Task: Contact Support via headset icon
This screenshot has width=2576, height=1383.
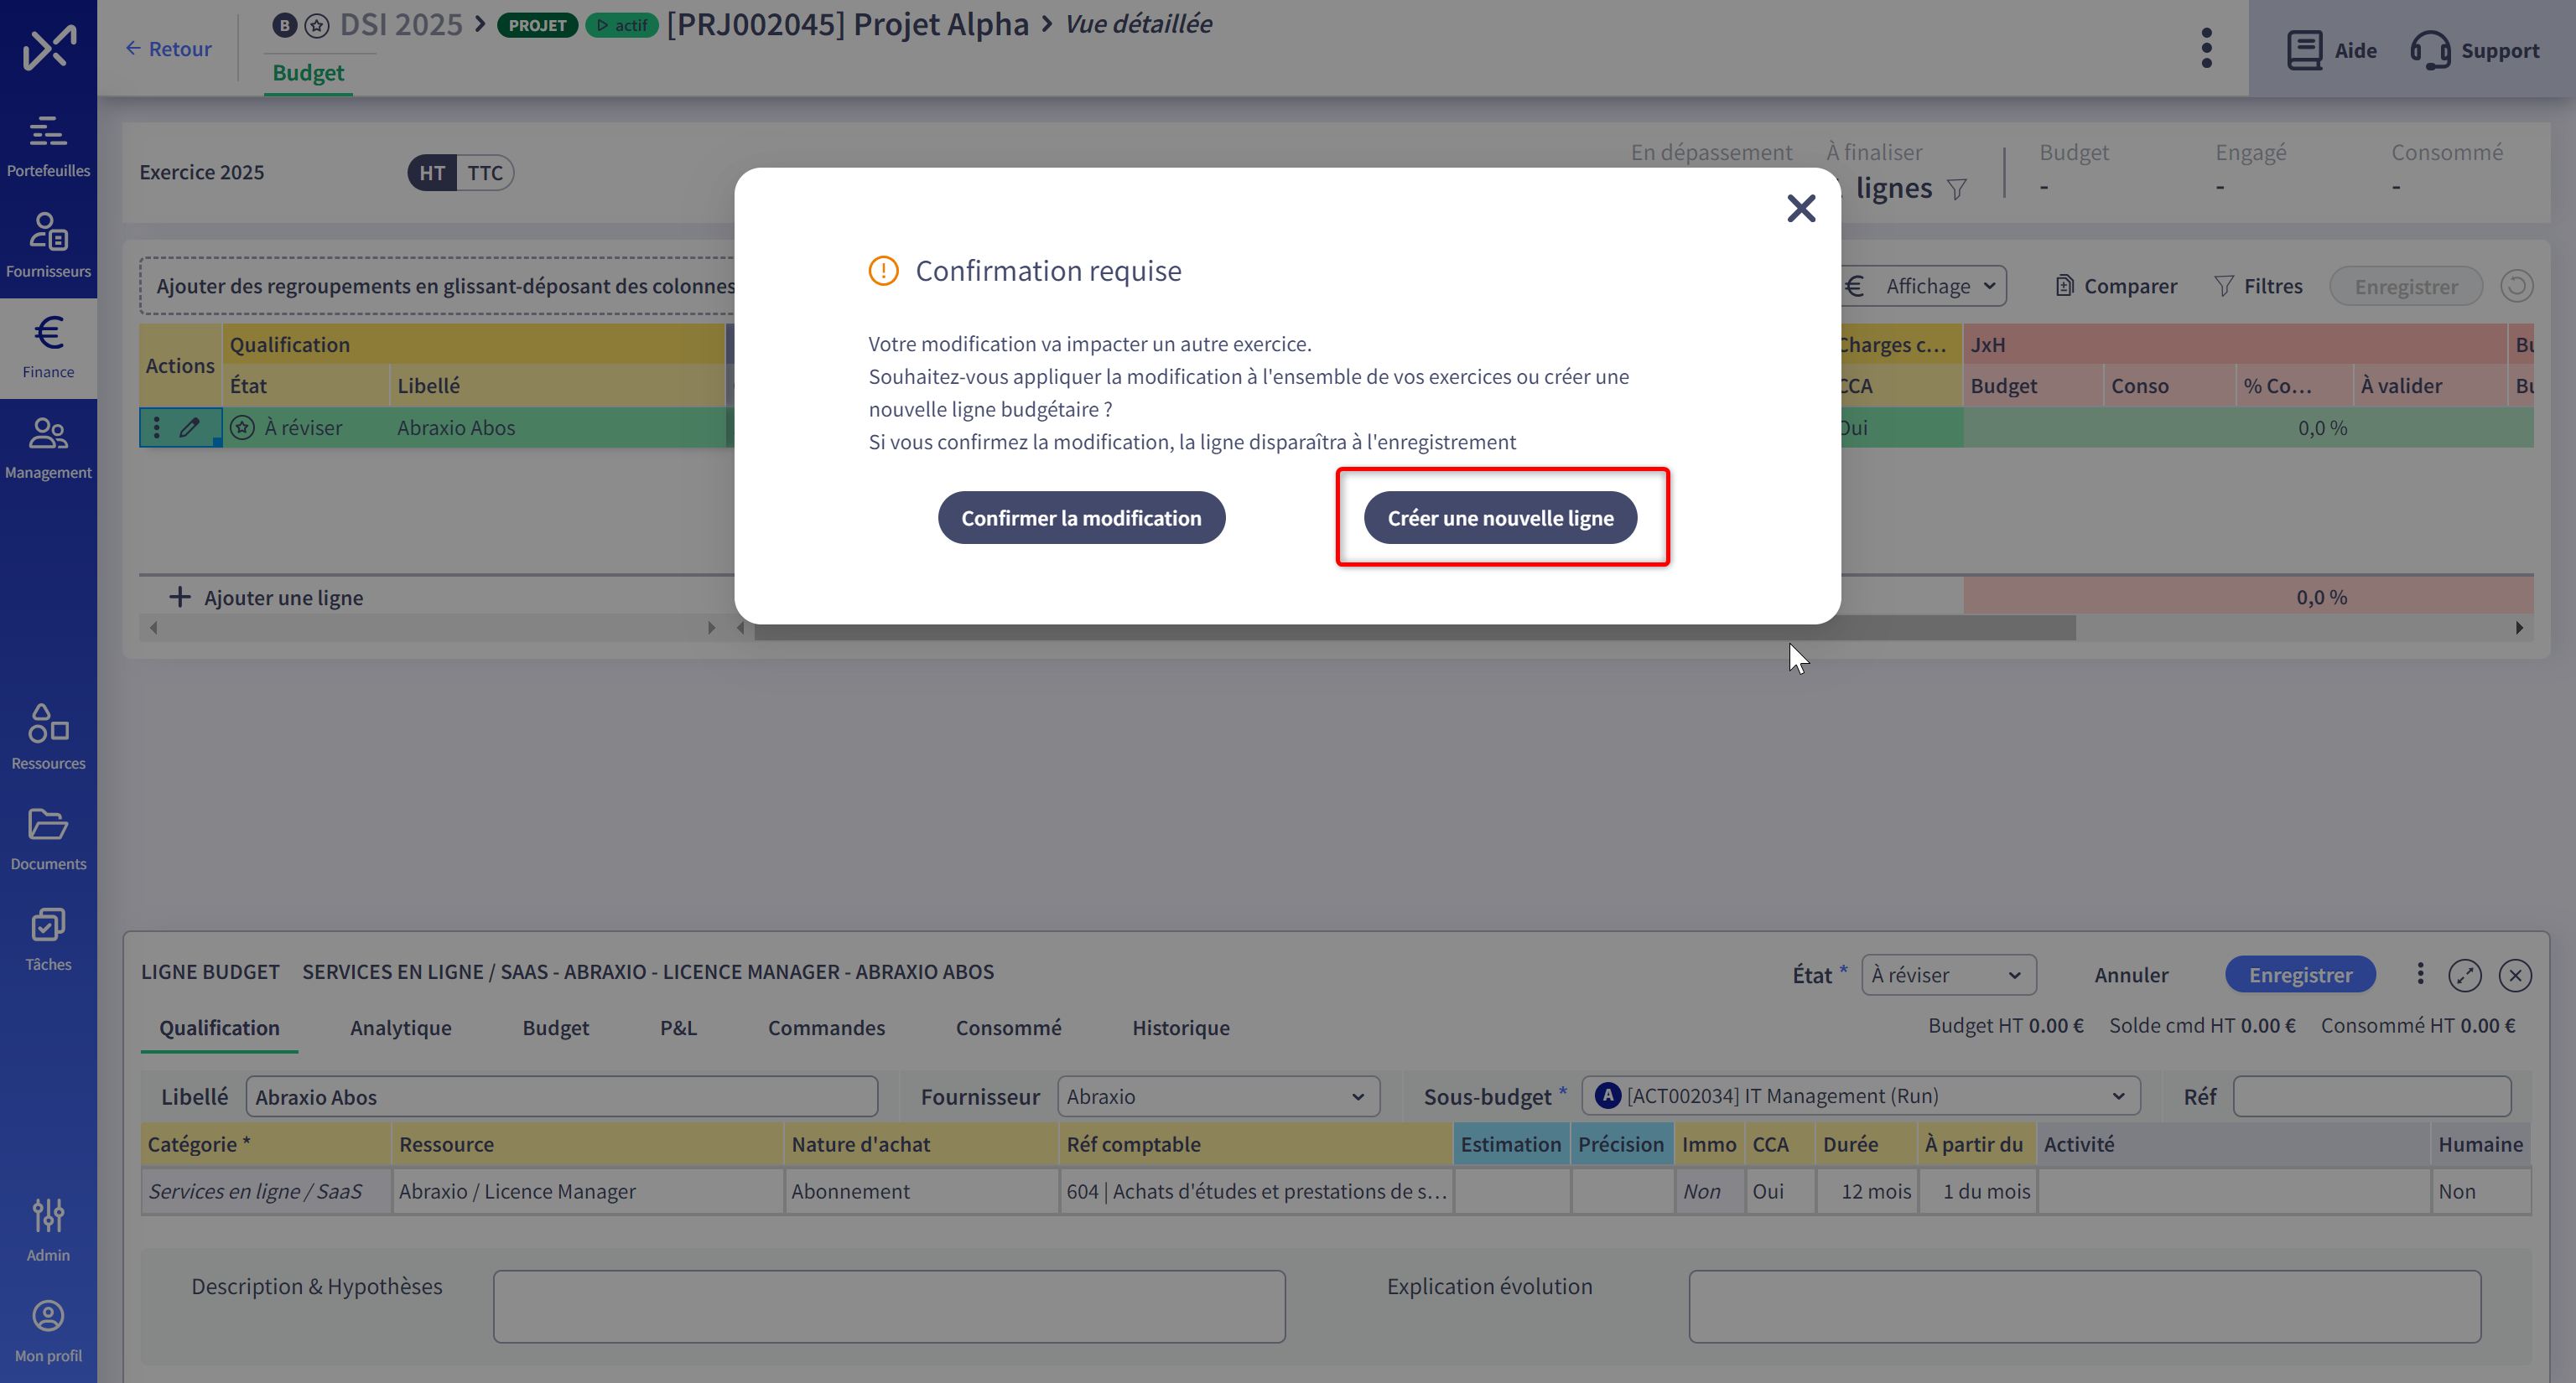Action: 2430,50
